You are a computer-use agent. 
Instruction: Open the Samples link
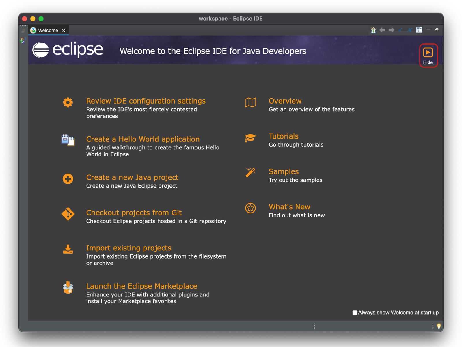click(284, 171)
